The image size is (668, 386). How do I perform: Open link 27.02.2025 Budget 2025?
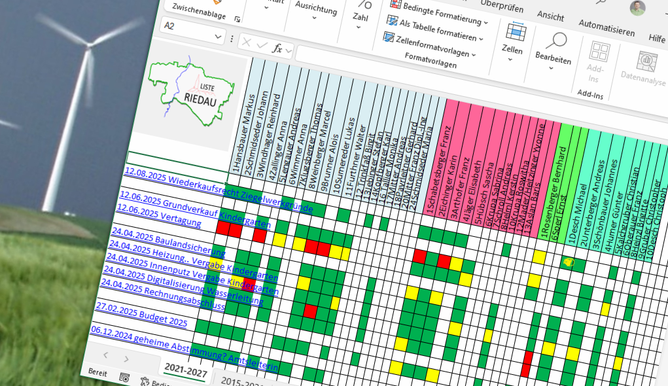[x=141, y=314]
